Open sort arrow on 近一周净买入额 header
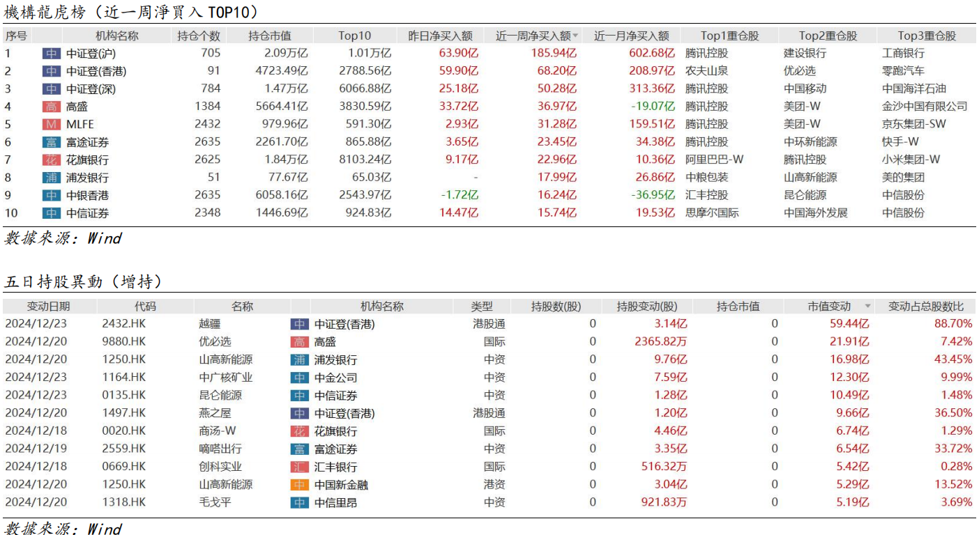Image resolution: width=979 pixels, height=535 pixels. [x=575, y=36]
